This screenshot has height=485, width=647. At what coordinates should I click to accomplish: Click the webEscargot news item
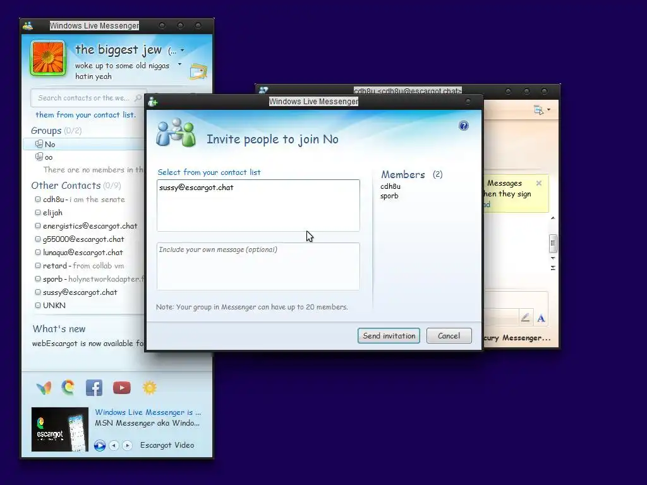(88, 344)
